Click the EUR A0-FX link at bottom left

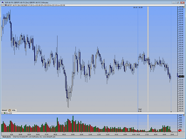pos(6,137)
